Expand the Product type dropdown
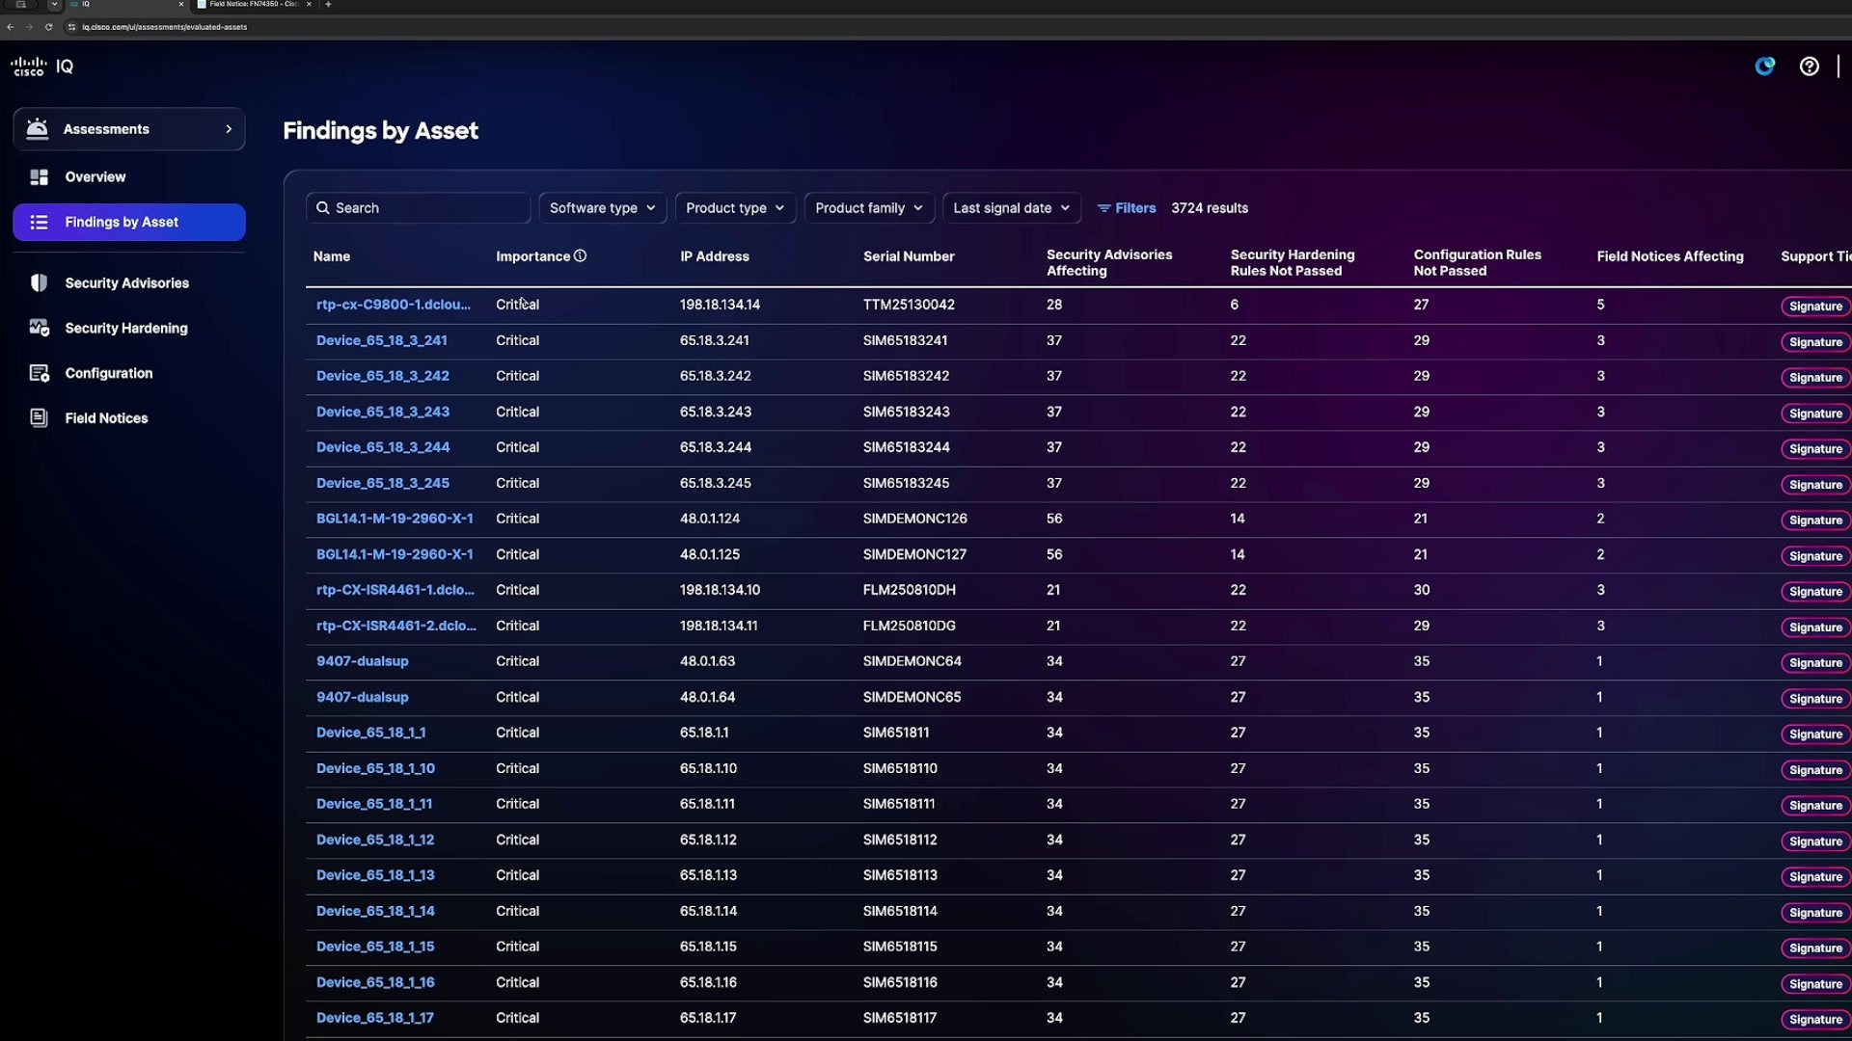Viewport: 1852px width, 1041px height. [735, 208]
